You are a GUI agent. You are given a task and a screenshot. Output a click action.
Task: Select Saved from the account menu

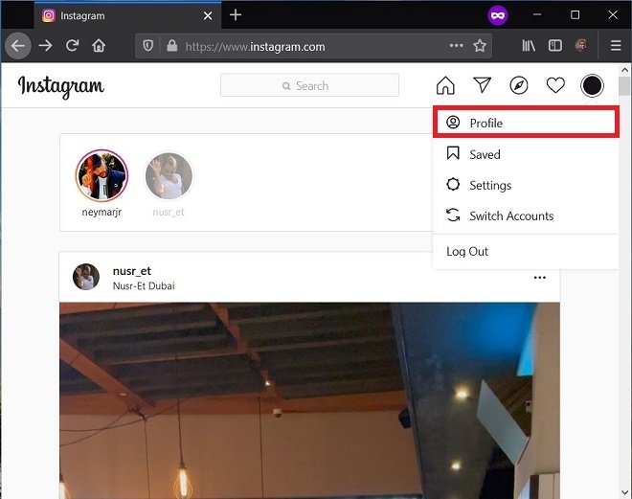(x=526, y=154)
